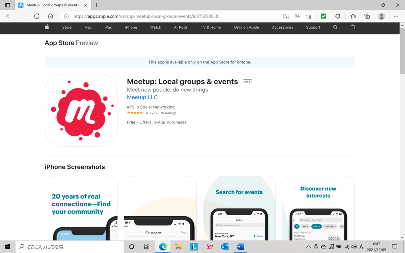Image resolution: width=405 pixels, height=253 pixels.
Task: Select the Meetup browser tab
Action: (x=53, y=5)
